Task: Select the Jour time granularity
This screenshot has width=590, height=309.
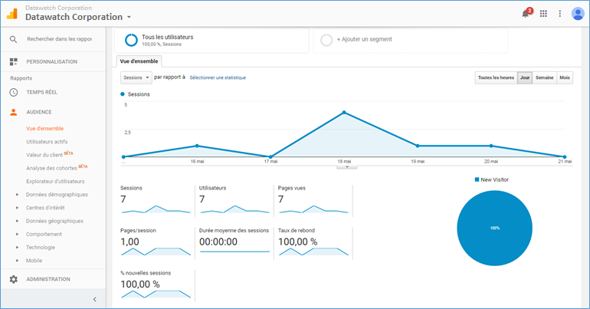Action: [x=525, y=77]
